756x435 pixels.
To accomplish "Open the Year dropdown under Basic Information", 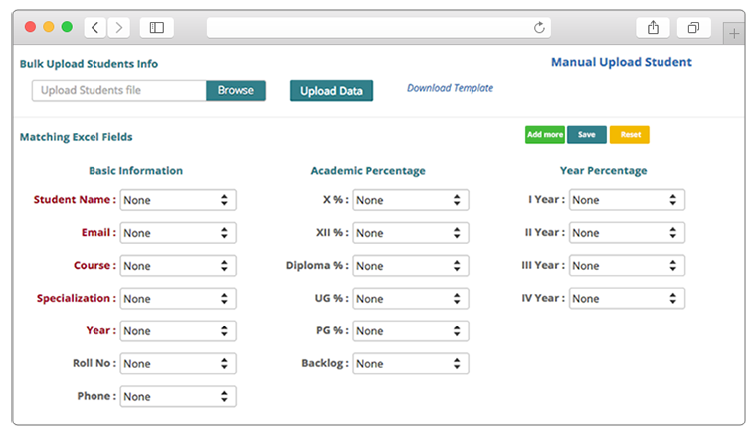I will (x=178, y=331).
